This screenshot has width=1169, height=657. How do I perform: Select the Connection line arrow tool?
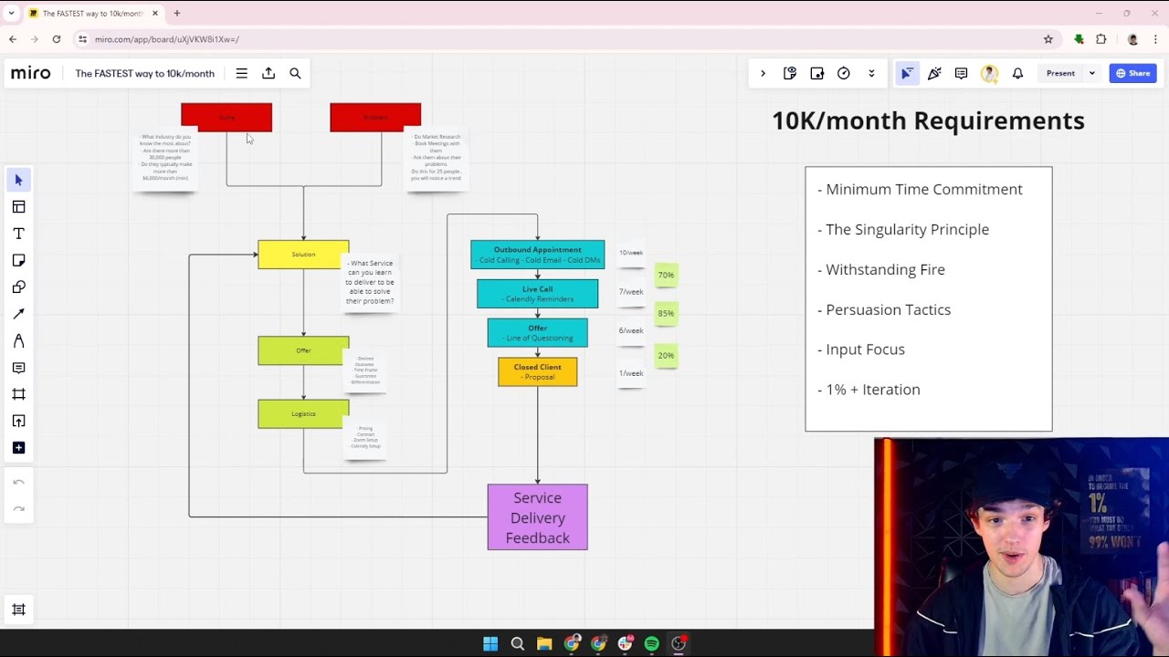click(18, 314)
